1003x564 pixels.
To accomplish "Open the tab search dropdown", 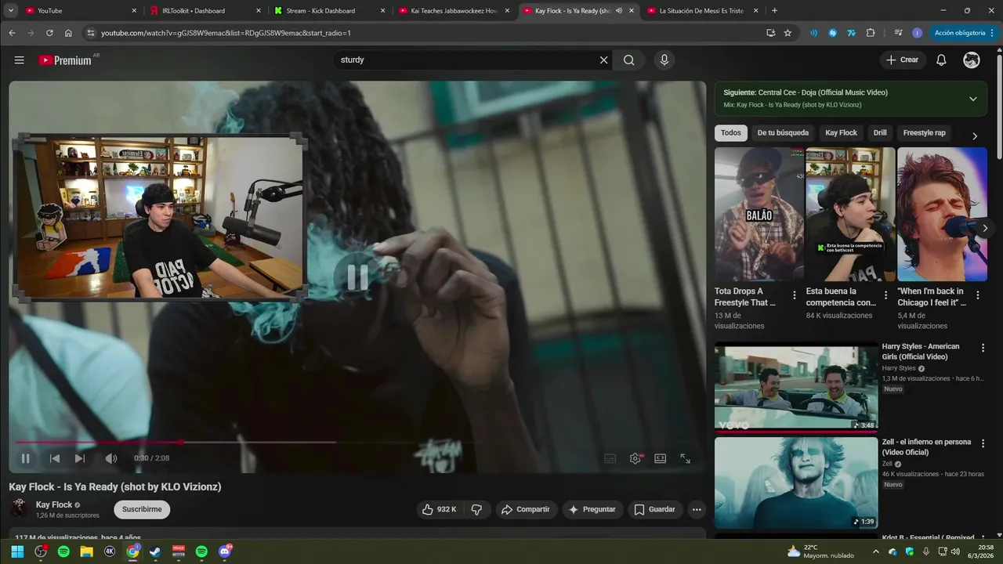I will 11,11.
